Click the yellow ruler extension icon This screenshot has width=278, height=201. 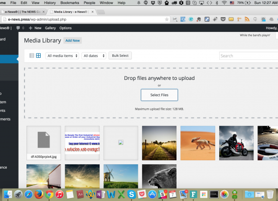point(231,19)
